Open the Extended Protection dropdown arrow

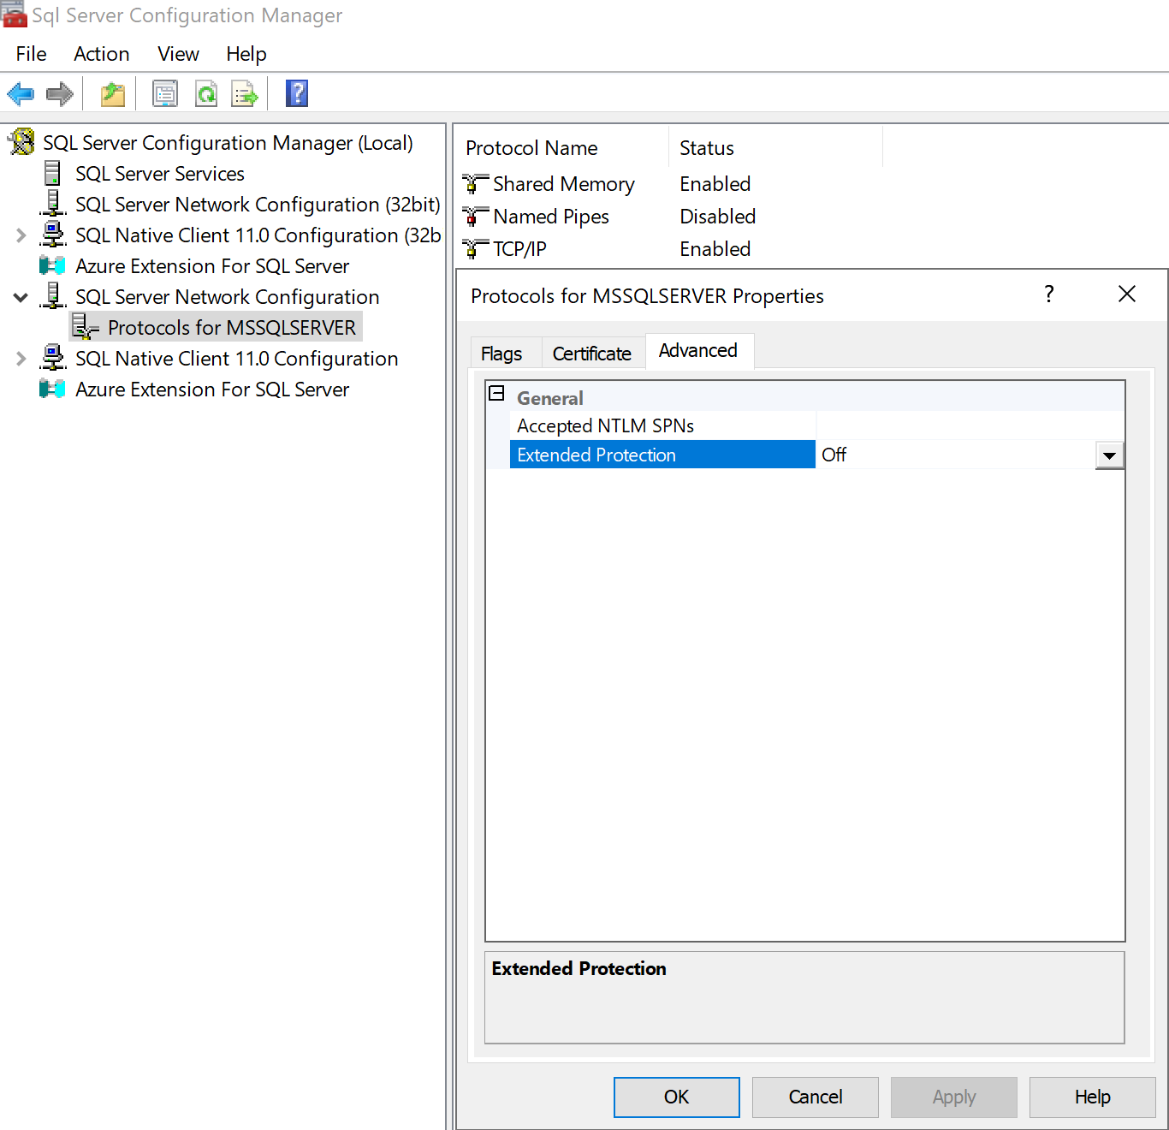click(x=1109, y=455)
